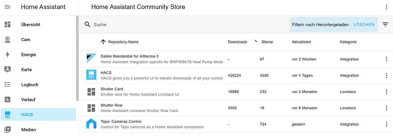Screen dimensions: 393x137
Task: Click the HACS repository logo
Action: 91,75
